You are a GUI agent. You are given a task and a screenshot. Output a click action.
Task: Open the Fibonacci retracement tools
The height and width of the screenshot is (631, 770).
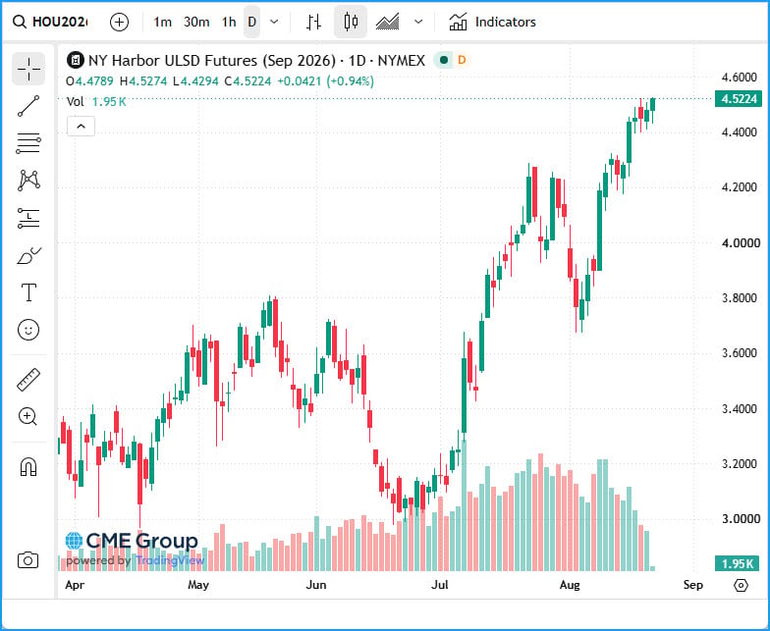[28, 143]
